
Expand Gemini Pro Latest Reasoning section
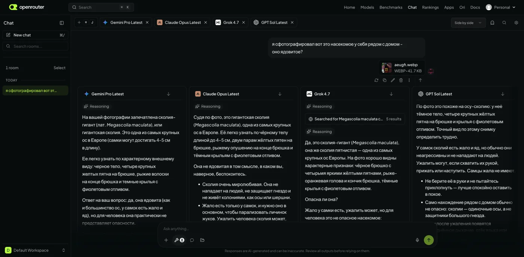point(97,106)
